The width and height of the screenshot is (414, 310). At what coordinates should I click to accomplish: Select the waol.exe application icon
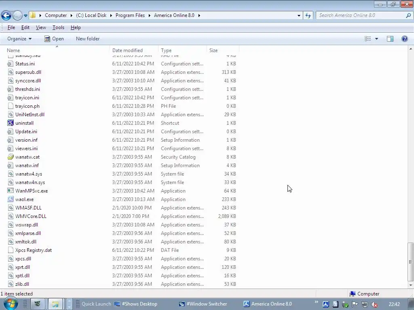[10, 199]
